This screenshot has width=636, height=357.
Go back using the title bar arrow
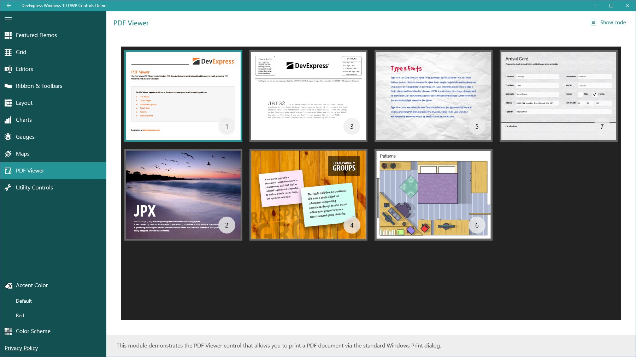[8, 6]
